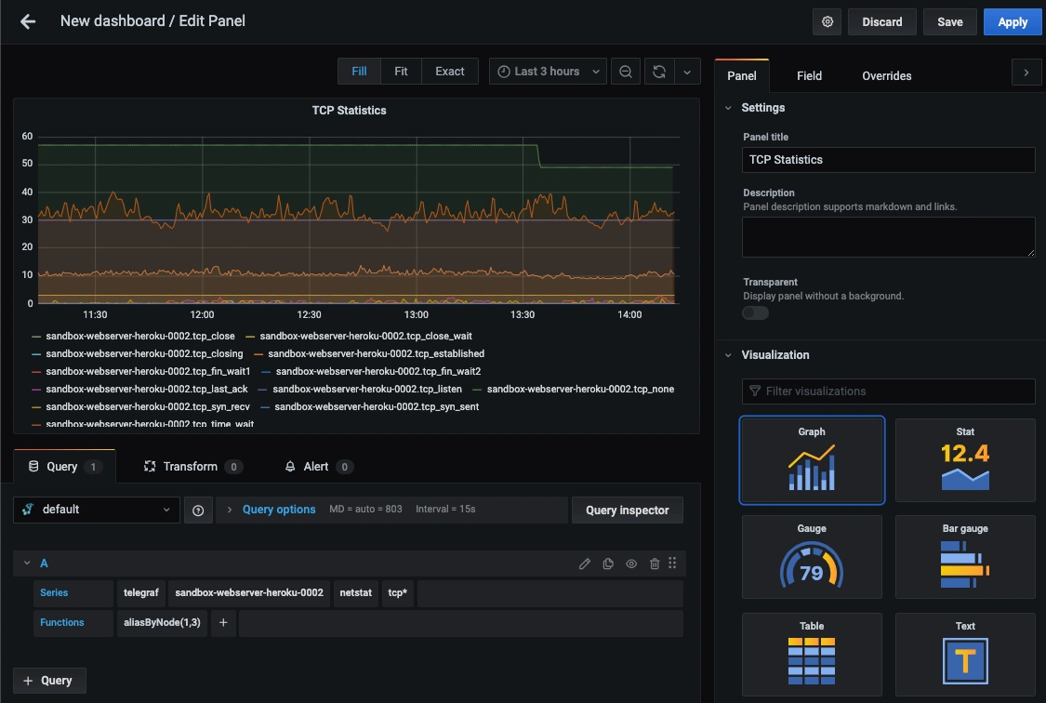Screen dimensions: 1046x703
Task: Collapse the Settings section
Action: coord(728,108)
